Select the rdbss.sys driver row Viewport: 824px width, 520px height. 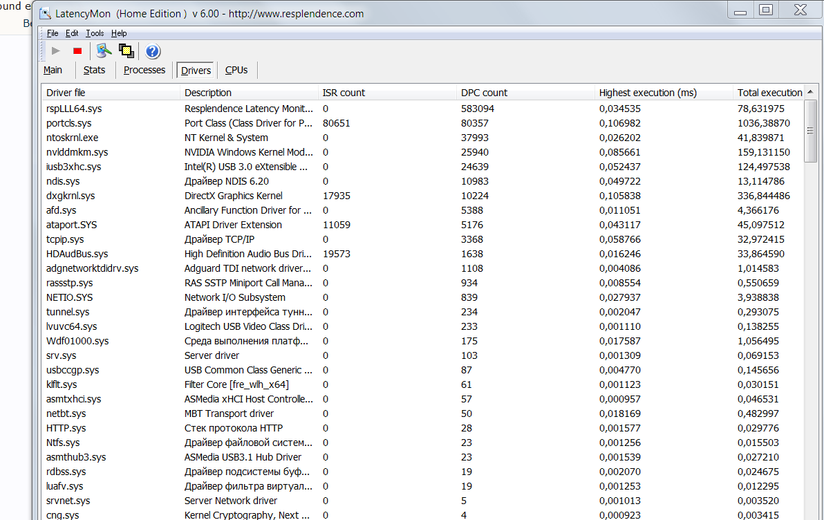pyautogui.click(x=423, y=472)
